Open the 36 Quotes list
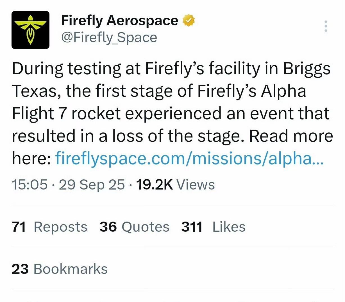The height and width of the screenshot is (302, 345). point(134,227)
